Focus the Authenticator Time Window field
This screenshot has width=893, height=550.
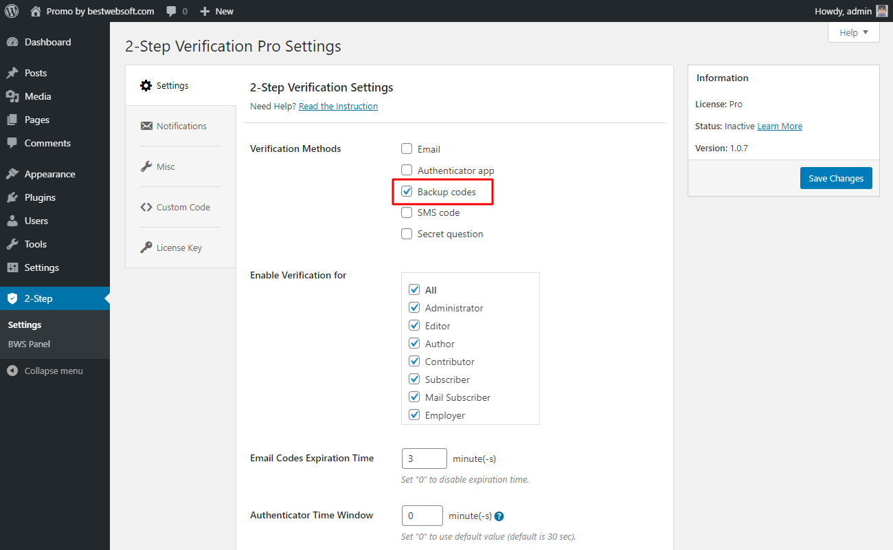tap(422, 516)
